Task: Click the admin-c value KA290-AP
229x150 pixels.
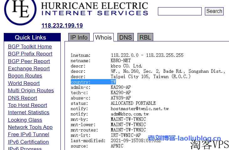Action: tap(121, 87)
